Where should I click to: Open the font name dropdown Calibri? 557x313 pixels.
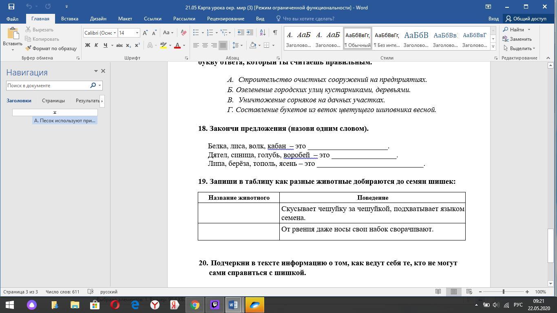115,33
